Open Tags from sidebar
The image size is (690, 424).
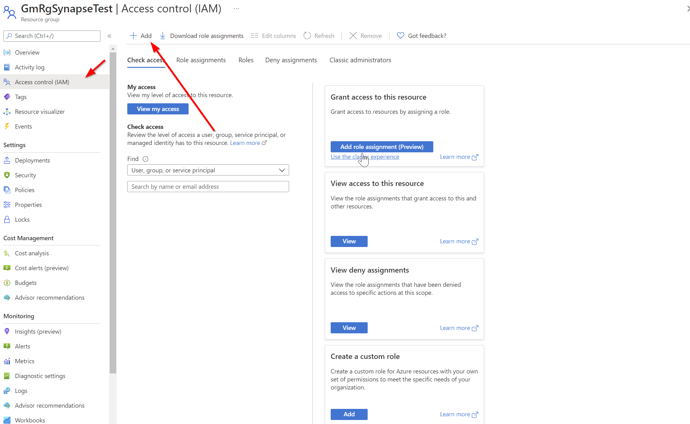coord(55,97)
